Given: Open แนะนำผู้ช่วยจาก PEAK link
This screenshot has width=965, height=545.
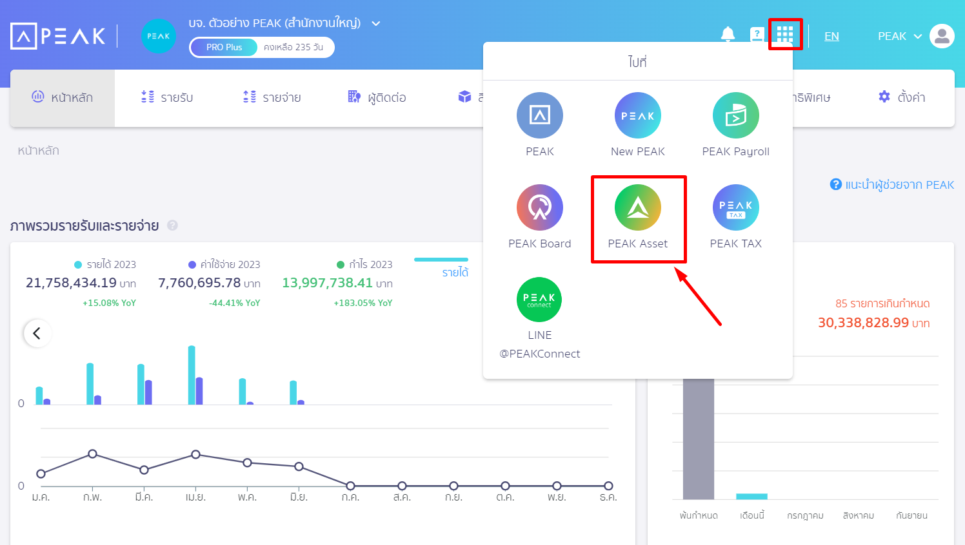Looking at the screenshot, I should click(x=899, y=185).
